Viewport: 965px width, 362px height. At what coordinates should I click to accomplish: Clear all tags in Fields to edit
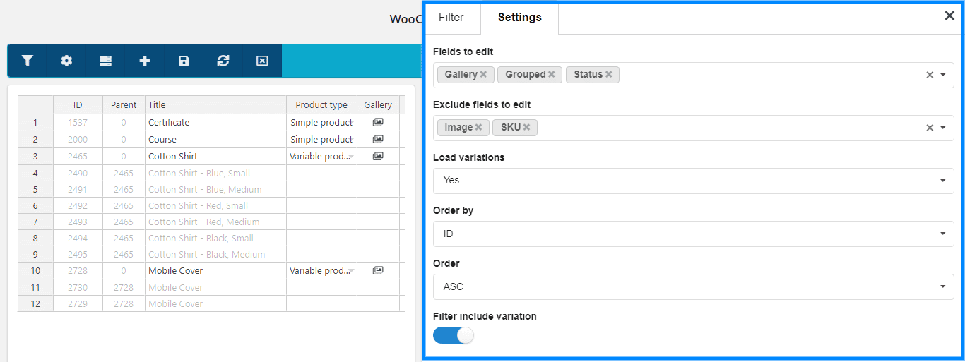[x=930, y=75]
